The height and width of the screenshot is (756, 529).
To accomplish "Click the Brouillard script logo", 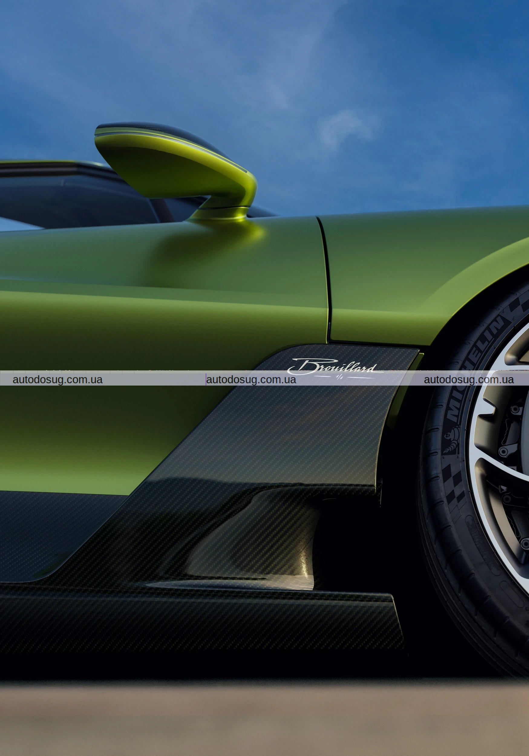I will point(332,367).
